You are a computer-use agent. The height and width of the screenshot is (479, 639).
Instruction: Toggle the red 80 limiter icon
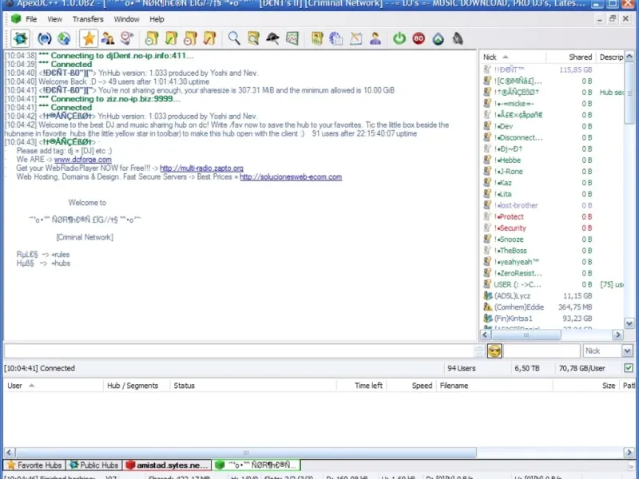pyautogui.click(x=419, y=38)
